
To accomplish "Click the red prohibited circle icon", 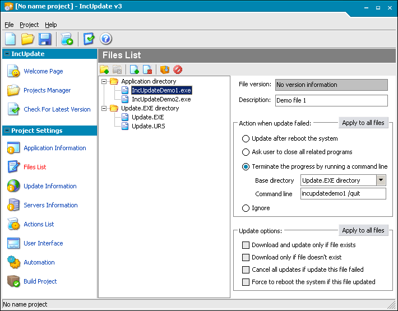I will click(x=178, y=69).
